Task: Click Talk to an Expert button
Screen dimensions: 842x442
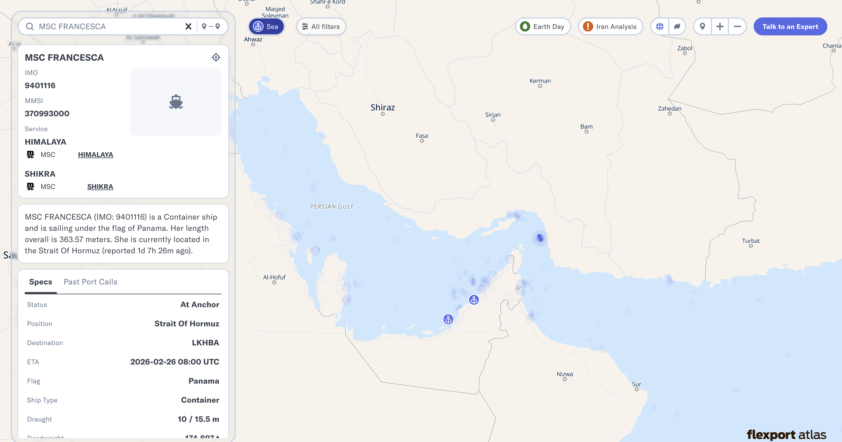Action: (790, 26)
